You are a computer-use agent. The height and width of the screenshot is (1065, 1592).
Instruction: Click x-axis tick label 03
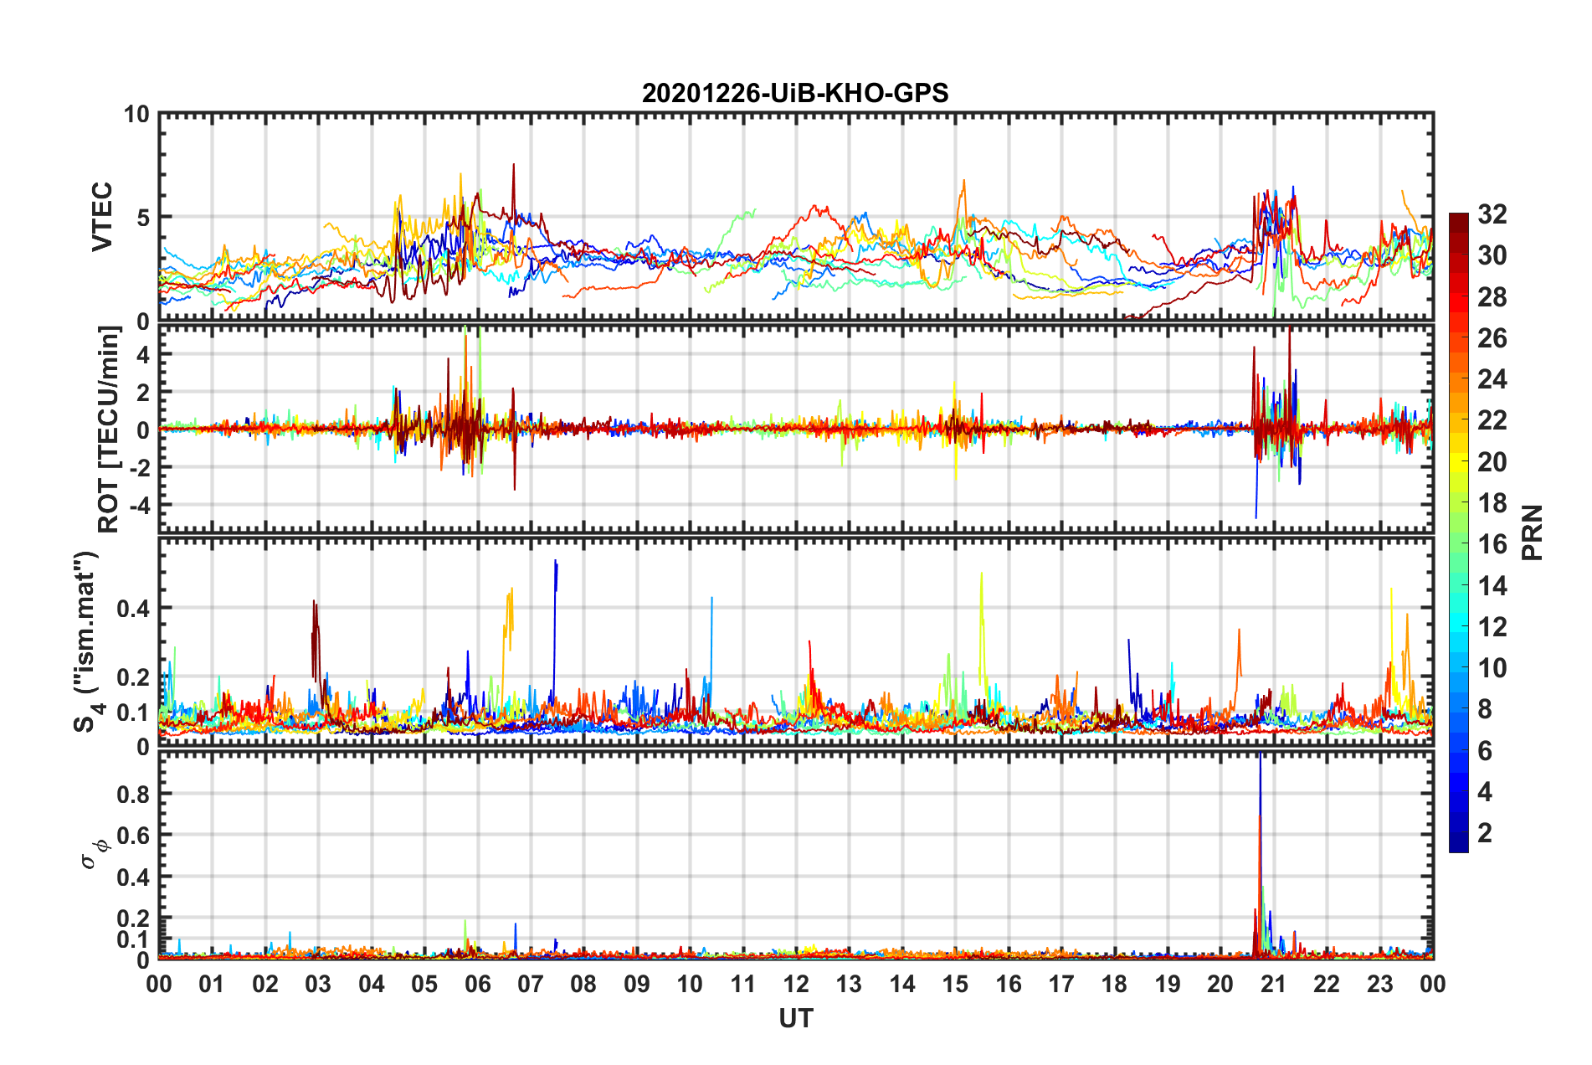[318, 984]
